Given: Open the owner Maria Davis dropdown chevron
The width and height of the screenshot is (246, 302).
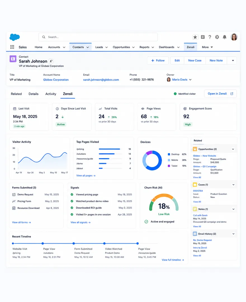Looking at the screenshot, I should pos(190,79).
